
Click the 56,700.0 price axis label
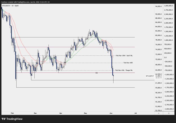point(158,97)
